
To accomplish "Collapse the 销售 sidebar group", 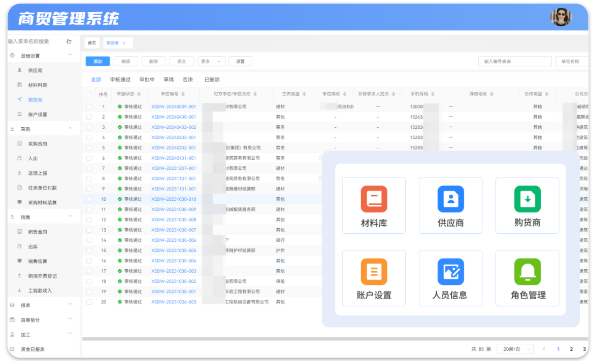I will [x=70, y=217].
